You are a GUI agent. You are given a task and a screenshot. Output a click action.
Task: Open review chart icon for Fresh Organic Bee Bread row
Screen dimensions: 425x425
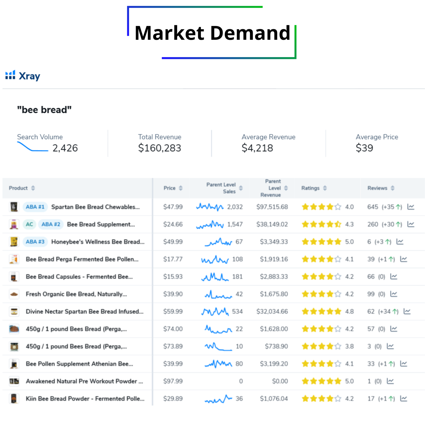coord(394,294)
